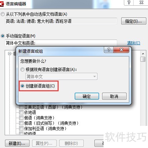Choose 手动指定语言(M) radio button

point(3,36)
